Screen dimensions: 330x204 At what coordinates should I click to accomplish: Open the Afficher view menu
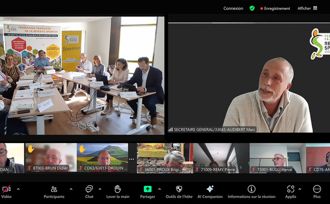click(307, 8)
